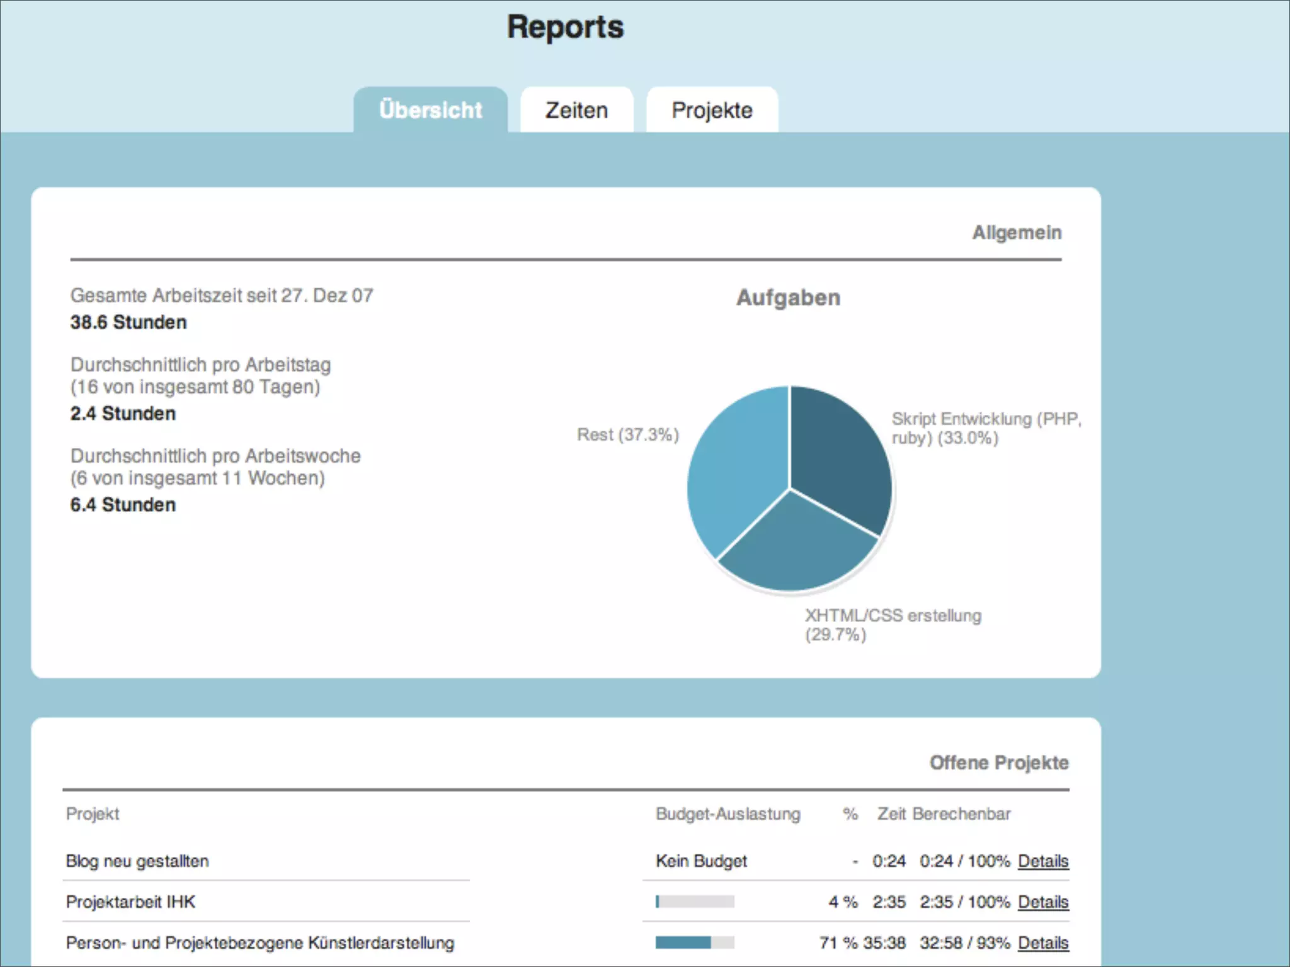Open Details for Blog neu gestalten

click(1043, 861)
